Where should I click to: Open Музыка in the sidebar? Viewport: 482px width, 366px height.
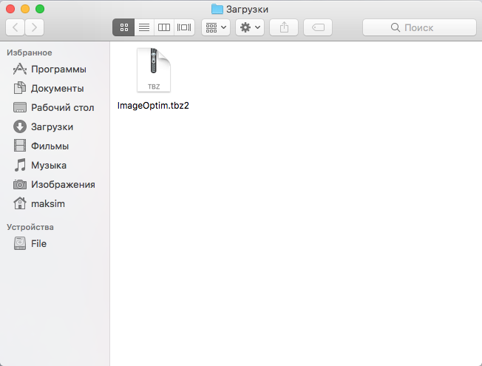55,165
